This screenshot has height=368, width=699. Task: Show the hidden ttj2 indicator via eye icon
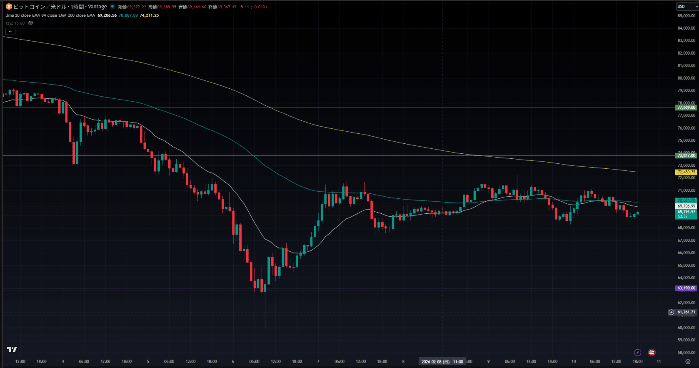coord(30,23)
